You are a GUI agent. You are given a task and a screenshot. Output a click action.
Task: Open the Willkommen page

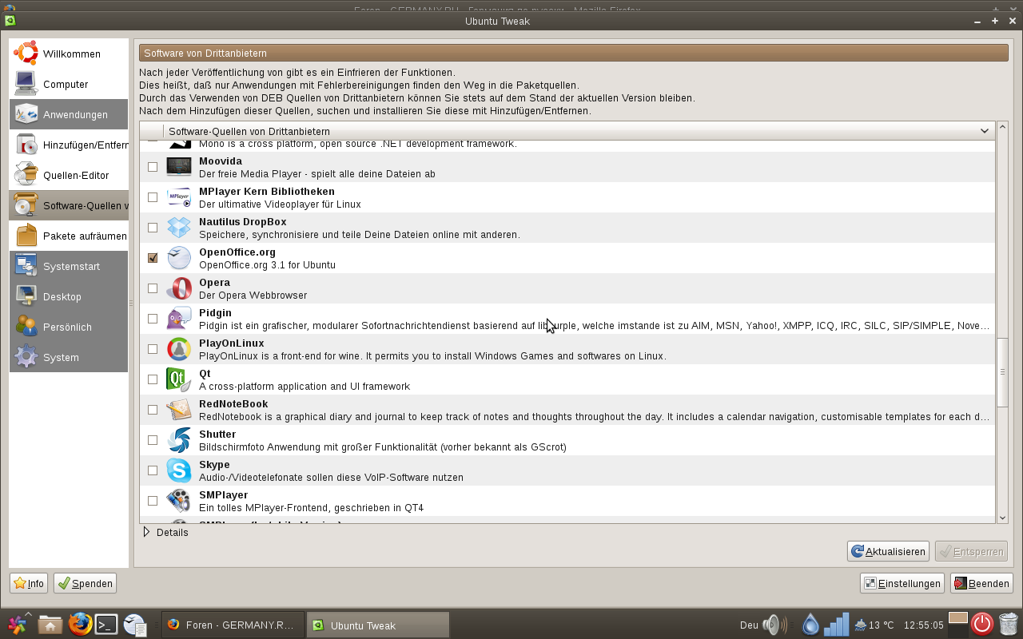69,54
